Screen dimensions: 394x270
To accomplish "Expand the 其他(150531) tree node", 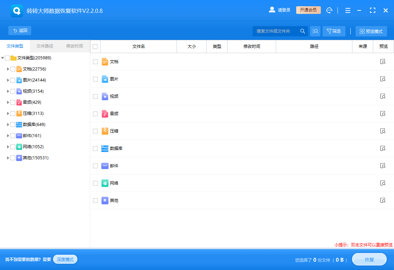I will pos(8,158).
